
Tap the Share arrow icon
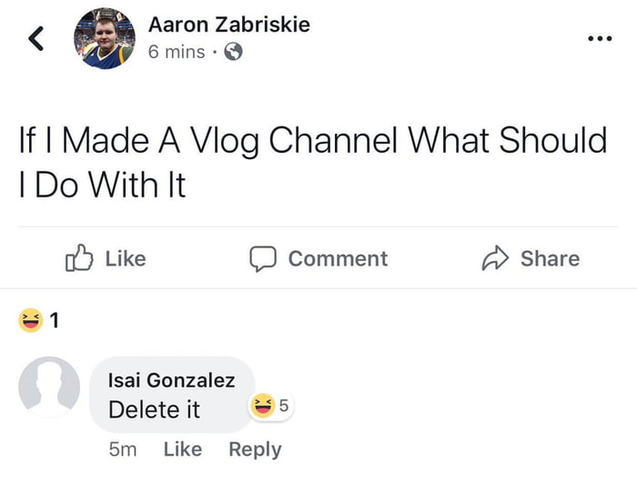[495, 258]
